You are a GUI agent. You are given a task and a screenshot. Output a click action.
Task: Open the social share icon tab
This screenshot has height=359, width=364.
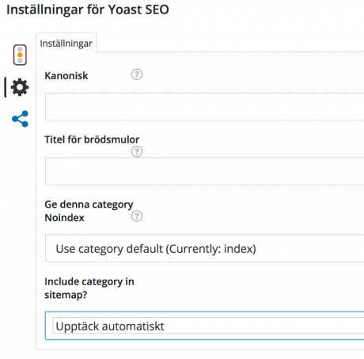point(20,119)
